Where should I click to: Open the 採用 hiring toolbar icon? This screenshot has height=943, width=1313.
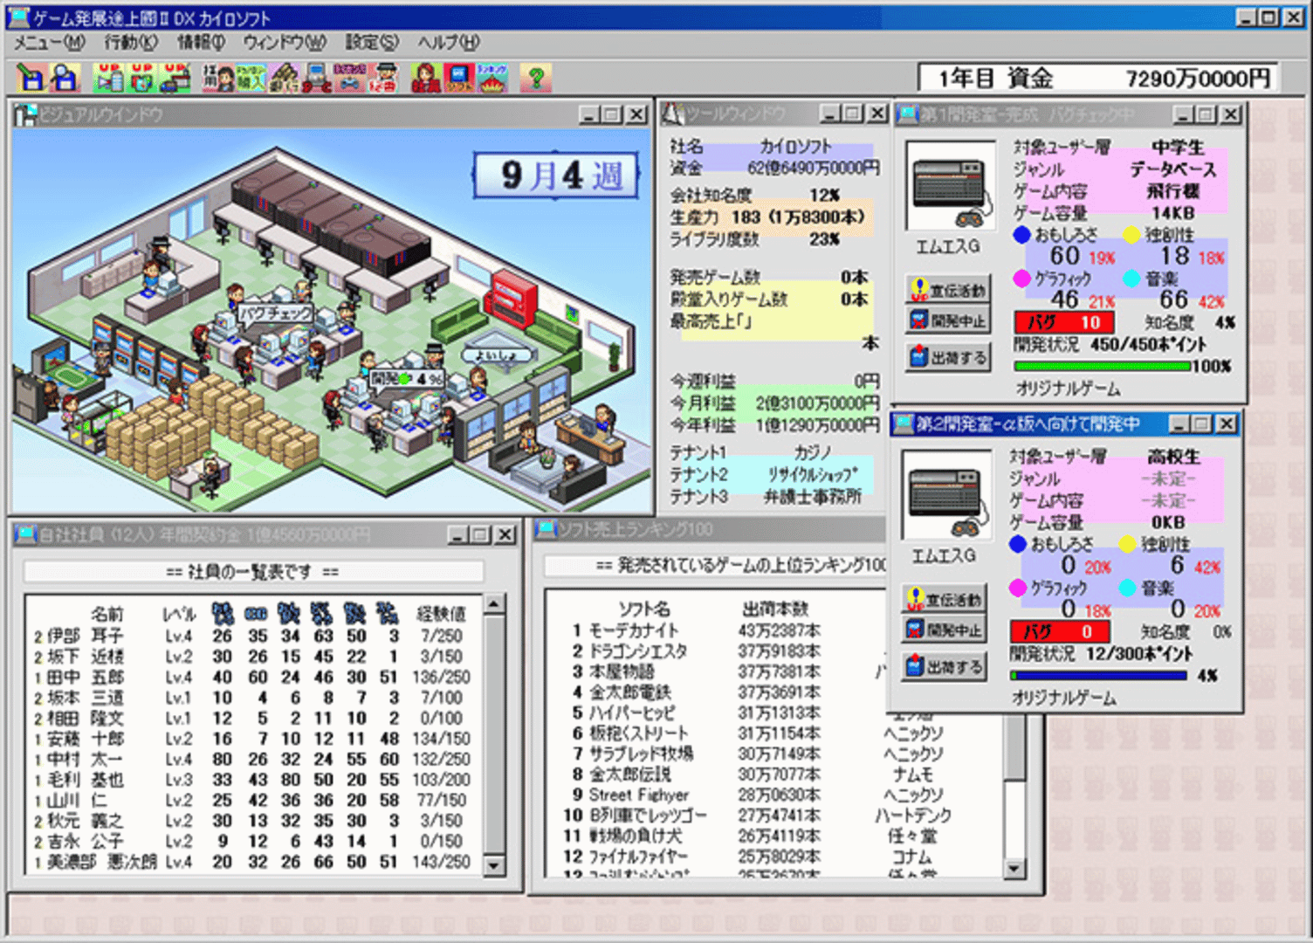[218, 78]
